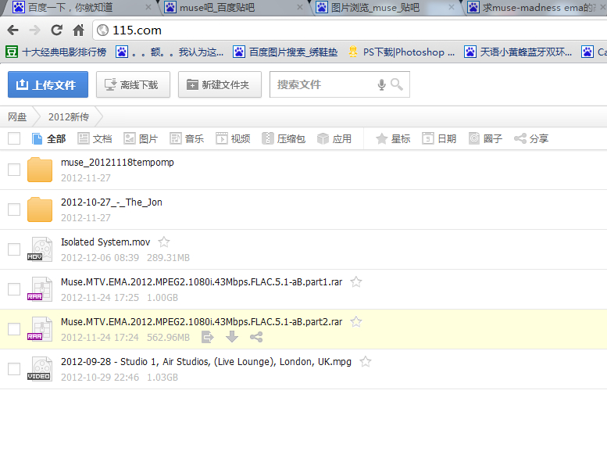Check the muse_20121118tempomp folder checkbox

[14, 169]
